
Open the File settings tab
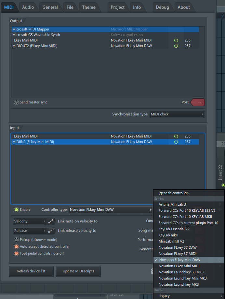70,7
